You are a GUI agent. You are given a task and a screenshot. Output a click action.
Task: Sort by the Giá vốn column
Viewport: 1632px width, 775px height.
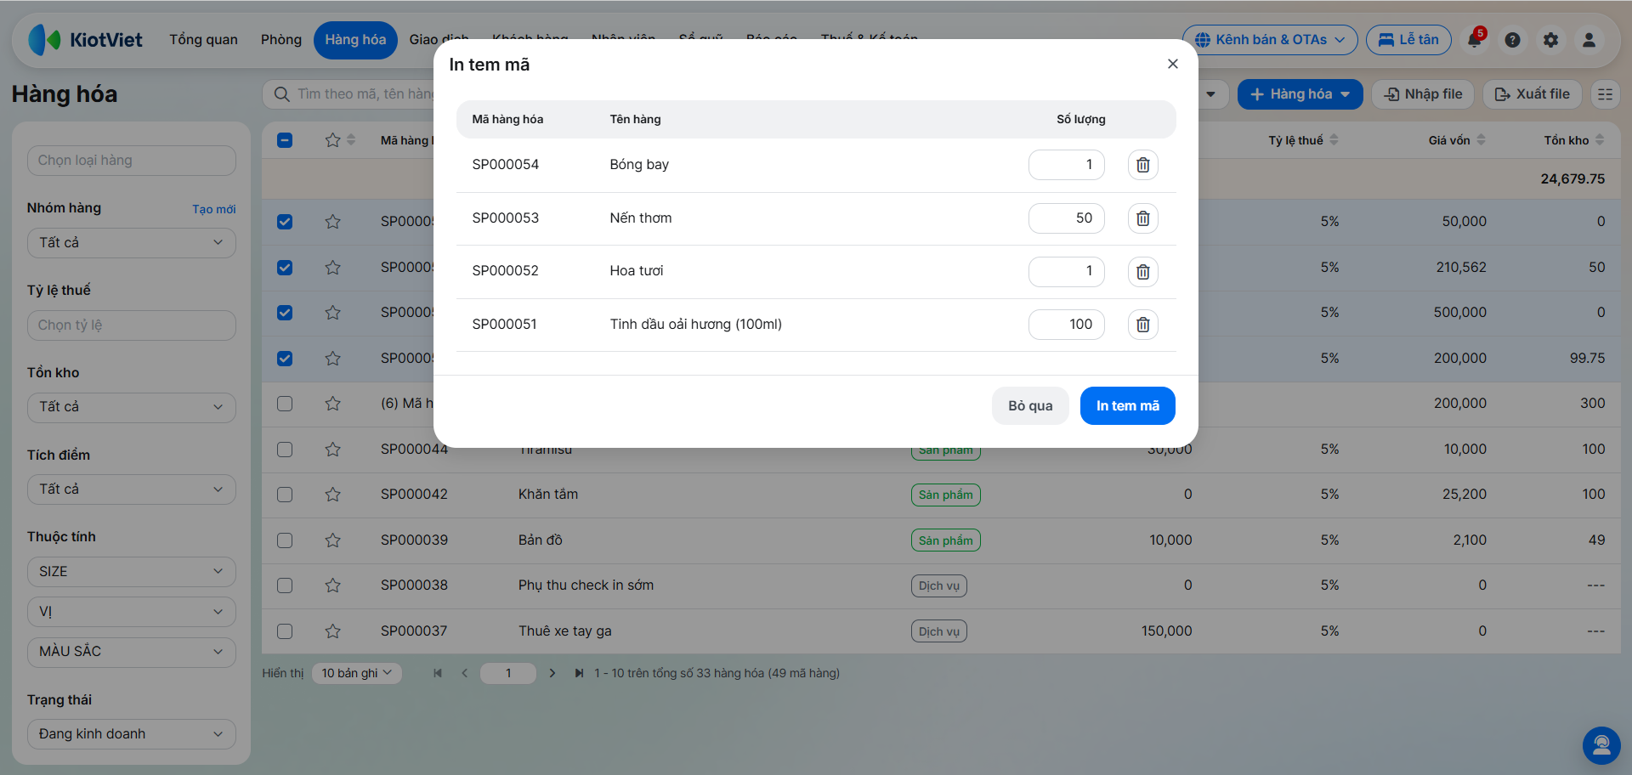click(x=1457, y=140)
